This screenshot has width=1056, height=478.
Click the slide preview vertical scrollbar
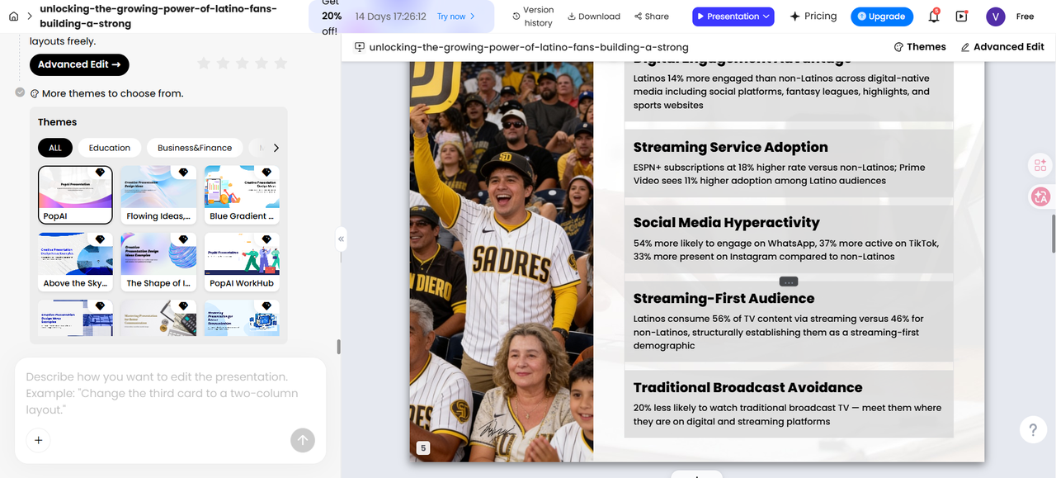click(1053, 233)
